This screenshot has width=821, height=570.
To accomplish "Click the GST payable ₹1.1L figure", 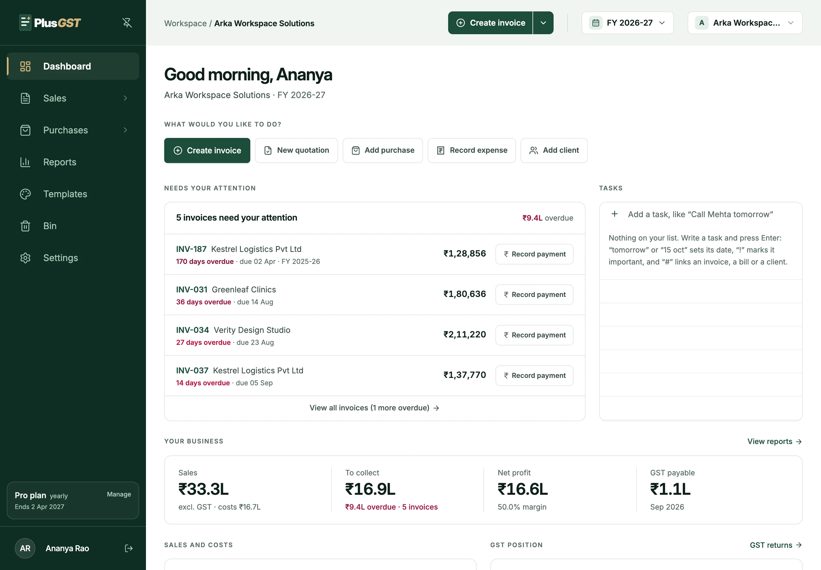I will (x=670, y=489).
